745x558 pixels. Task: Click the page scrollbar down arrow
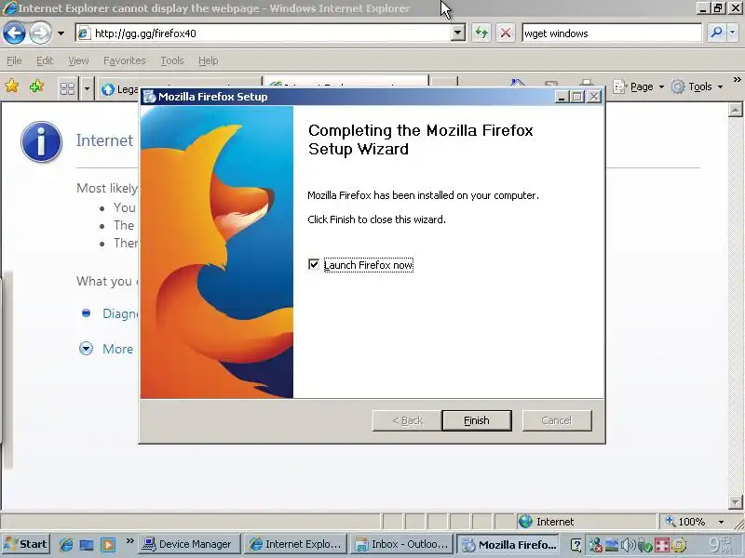coord(735,502)
